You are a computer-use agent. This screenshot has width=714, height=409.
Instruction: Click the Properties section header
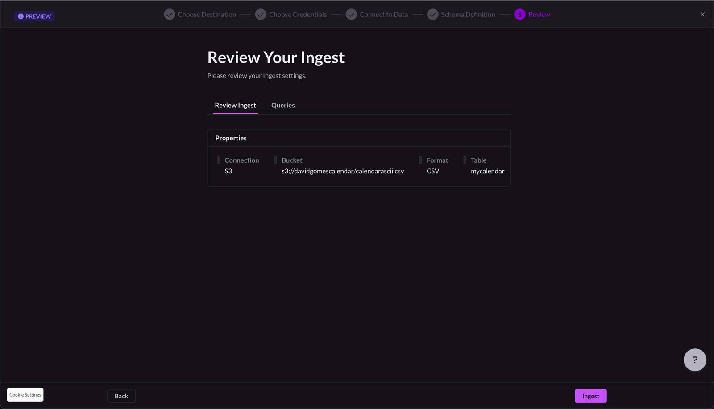[231, 138]
